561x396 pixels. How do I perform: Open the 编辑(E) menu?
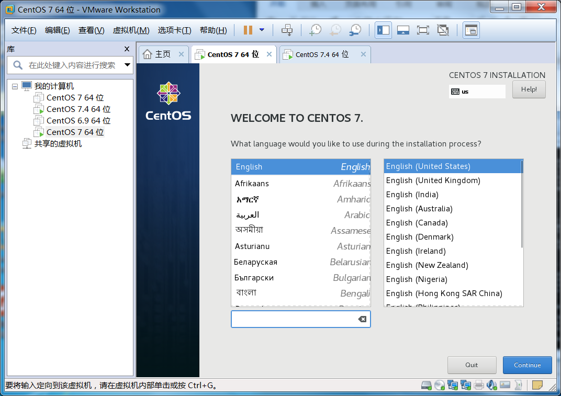pos(57,30)
